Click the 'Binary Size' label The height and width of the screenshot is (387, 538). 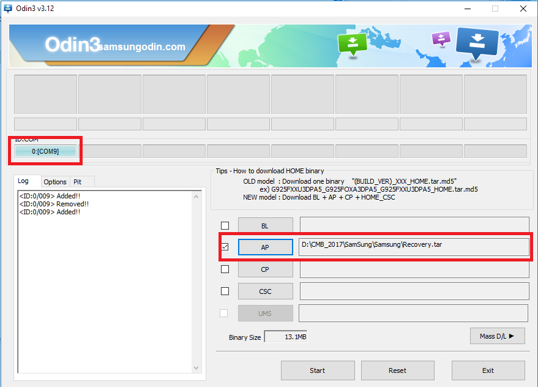coord(245,337)
